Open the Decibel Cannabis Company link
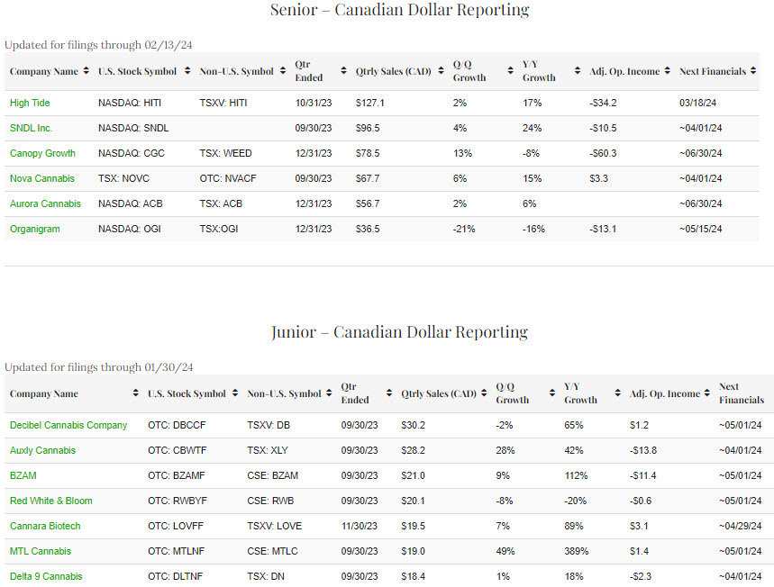This screenshot has width=774, height=587. (68, 425)
